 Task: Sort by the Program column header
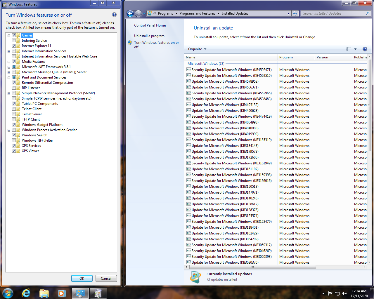click(x=296, y=57)
